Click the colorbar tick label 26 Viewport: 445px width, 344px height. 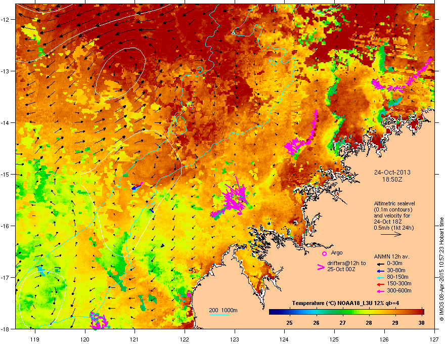(316, 323)
